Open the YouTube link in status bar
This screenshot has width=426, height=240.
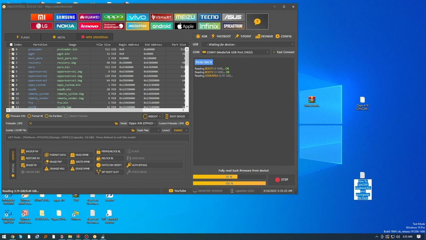click(x=177, y=191)
